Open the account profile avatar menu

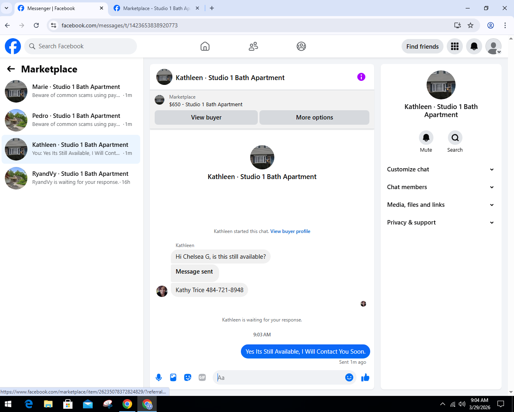[x=493, y=46]
